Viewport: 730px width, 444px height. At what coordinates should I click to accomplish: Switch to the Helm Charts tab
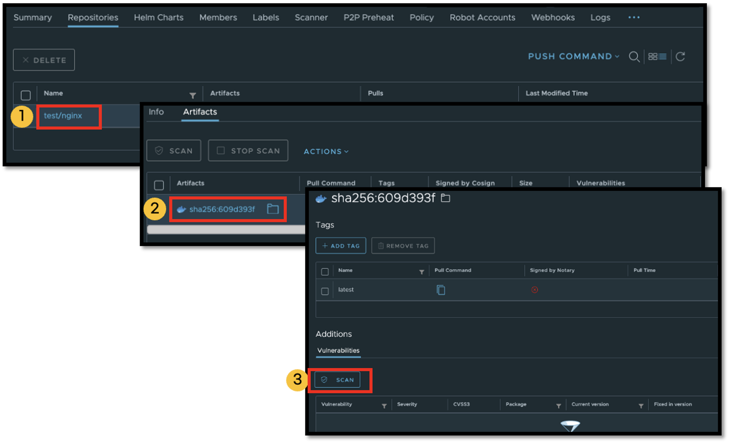click(158, 18)
